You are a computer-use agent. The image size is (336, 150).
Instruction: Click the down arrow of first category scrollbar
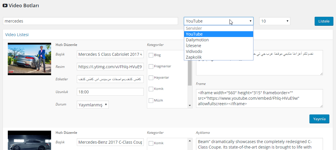pos(190,105)
